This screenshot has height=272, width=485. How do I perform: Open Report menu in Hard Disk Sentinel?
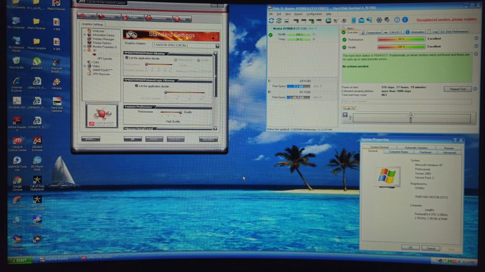[x=298, y=14]
